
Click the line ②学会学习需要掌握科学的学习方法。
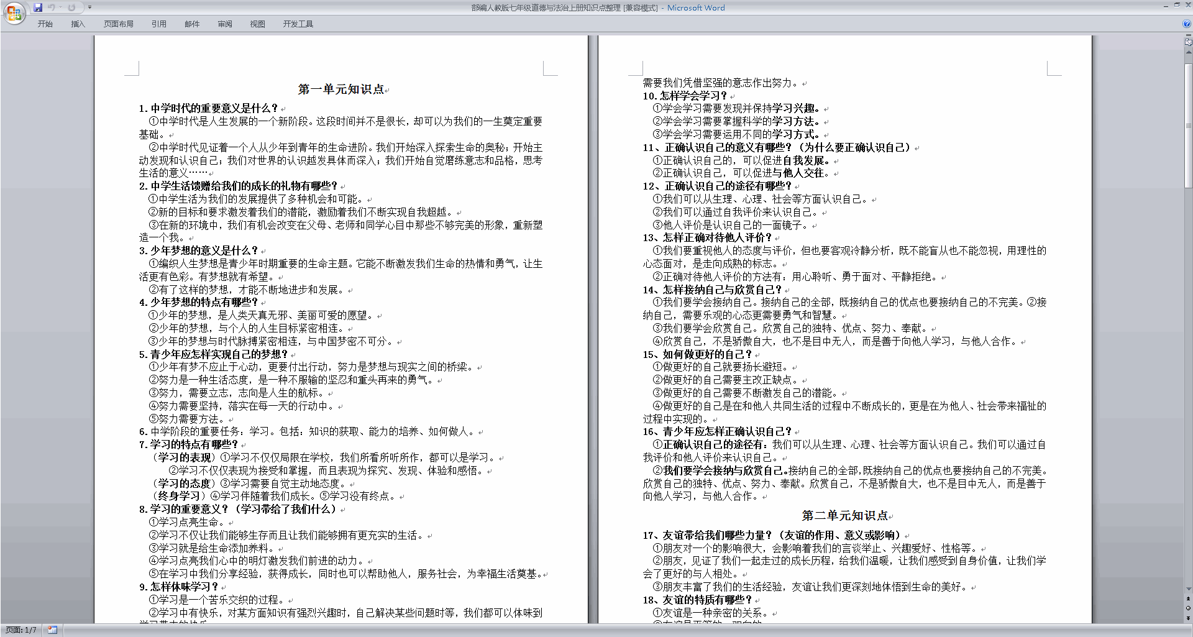(736, 121)
